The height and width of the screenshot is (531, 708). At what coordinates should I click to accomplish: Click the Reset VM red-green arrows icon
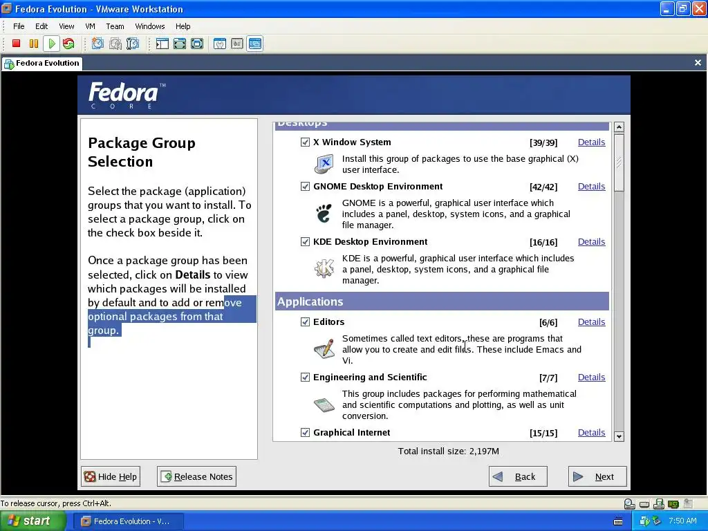[x=68, y=44]
